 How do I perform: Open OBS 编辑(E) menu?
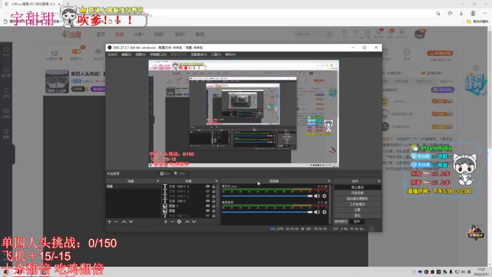coord(126,55)
